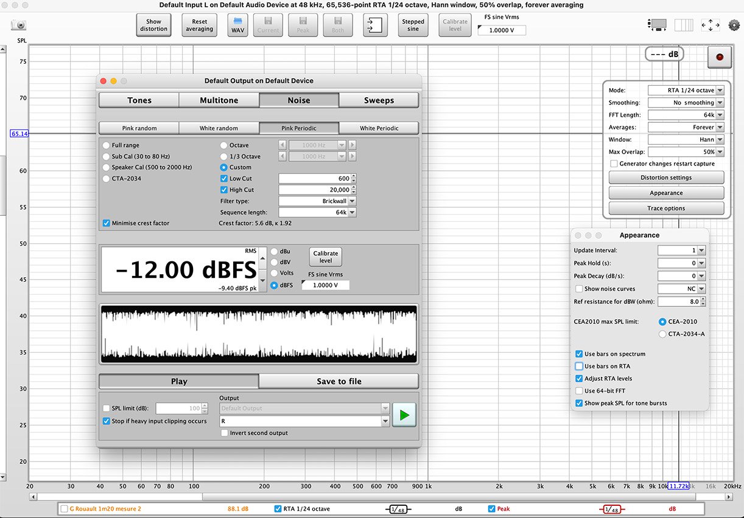
Task: Click the Reset averaging button
Action: point(199,25)
